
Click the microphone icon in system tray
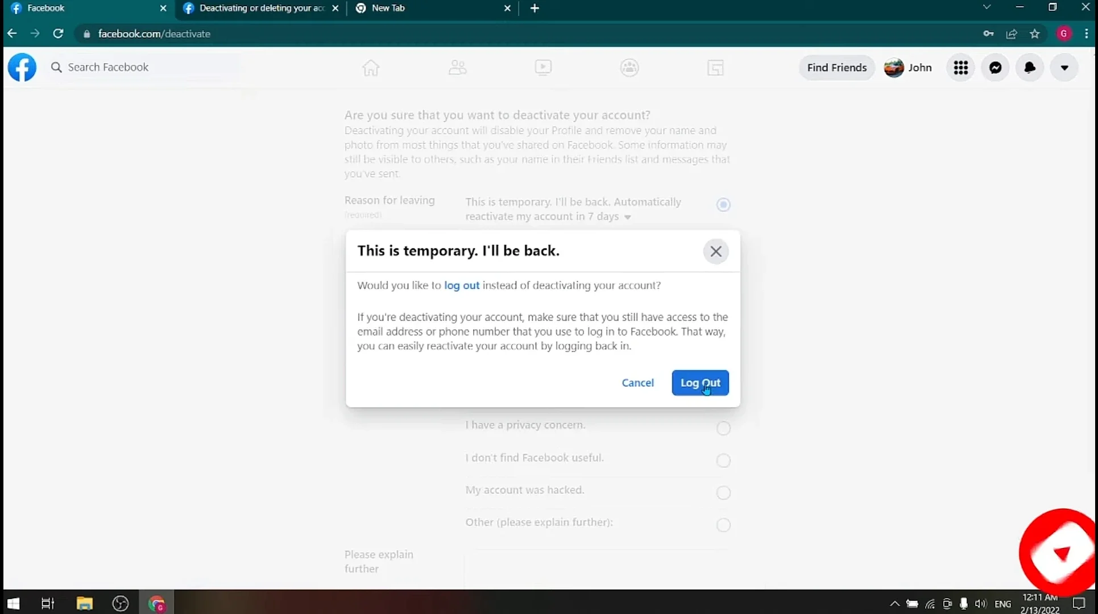coord(963,604)
